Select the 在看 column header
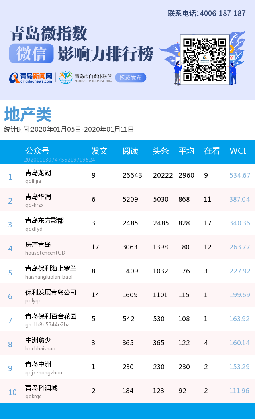Screen dimensions: 255x419 [212, 151]
